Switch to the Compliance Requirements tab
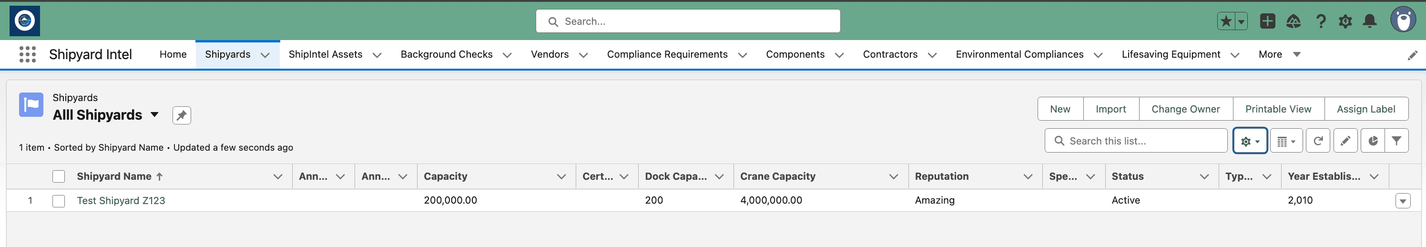The height and width of the screenshot is (247, 1426). tap(667, 54)
